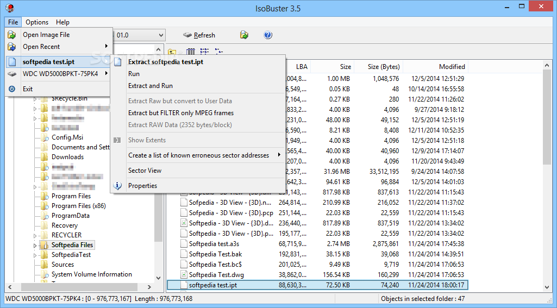This screenshot has width=557, height=308.
Task: Open the Options menu
Action: click(x=37, y=22)
